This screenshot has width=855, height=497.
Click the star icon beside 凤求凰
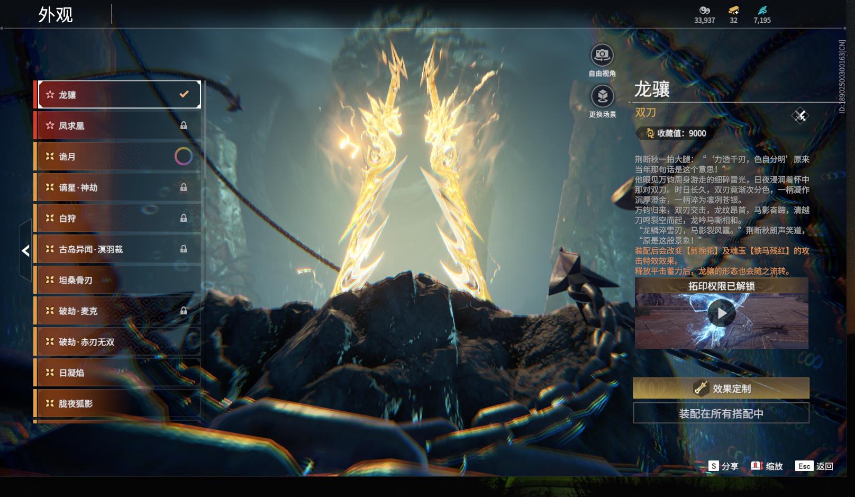[x=50, y=125]
